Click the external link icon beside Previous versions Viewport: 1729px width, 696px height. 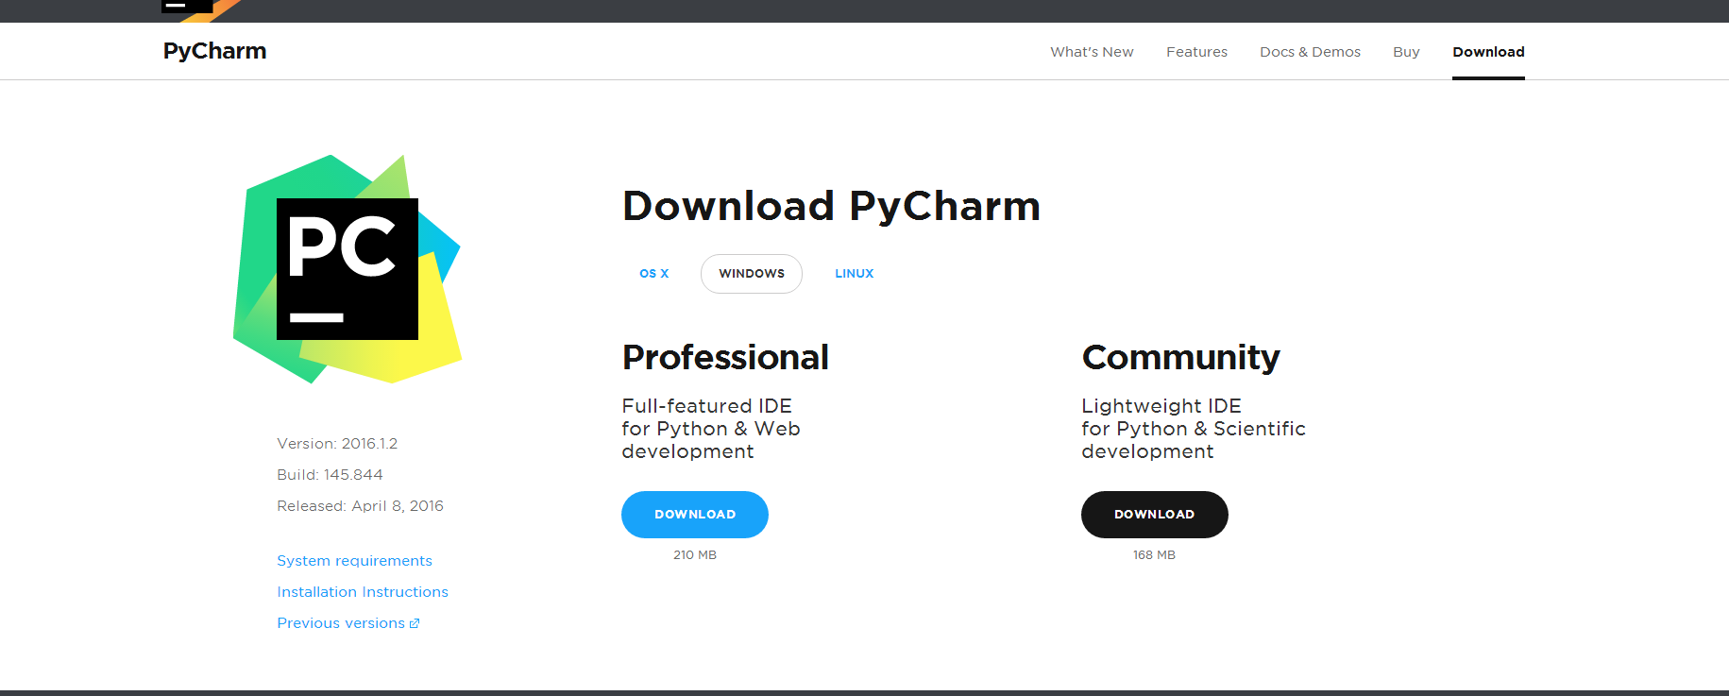(x=415, y=623)
